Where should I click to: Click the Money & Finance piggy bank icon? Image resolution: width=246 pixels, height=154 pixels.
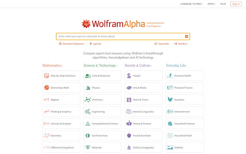129,124
